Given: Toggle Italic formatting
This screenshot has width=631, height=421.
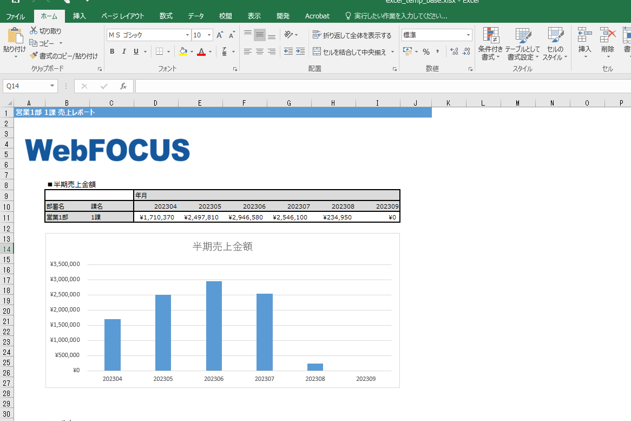Looking at the screenshot, I should coord(124,51).
